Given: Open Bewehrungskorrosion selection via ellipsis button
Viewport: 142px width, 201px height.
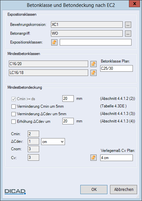Looking at the screenshot, I should coord(128,25).
